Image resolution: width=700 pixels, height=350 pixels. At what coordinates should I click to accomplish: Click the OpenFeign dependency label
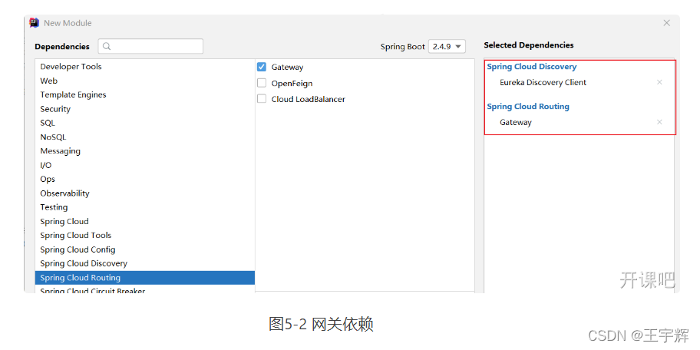292,84
